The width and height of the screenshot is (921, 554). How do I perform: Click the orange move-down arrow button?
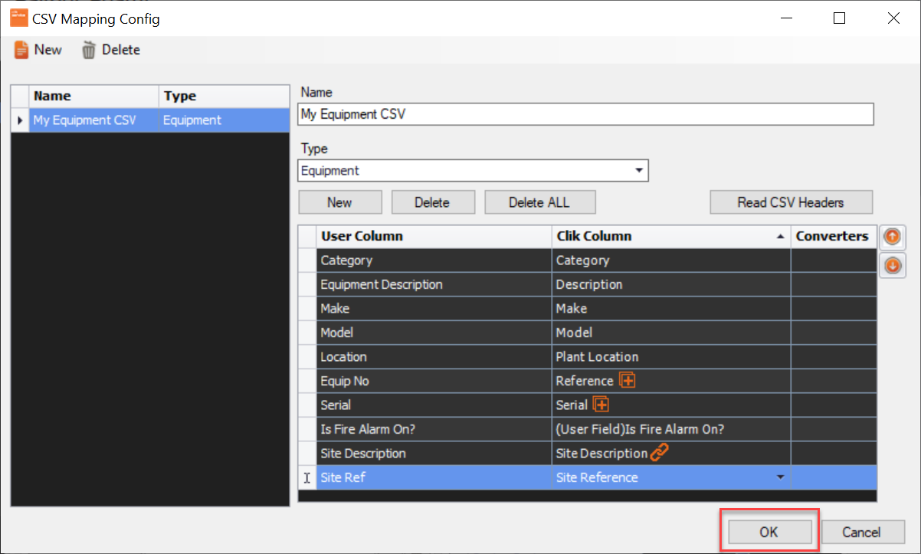[x=892, y=265]
